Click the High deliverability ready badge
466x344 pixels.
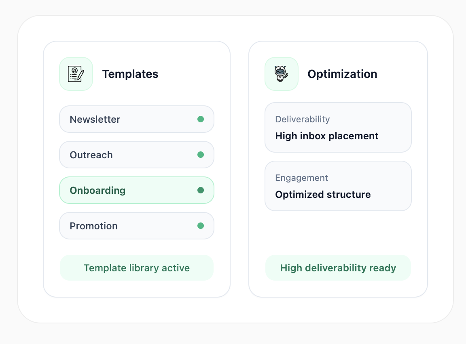tap(338, 268)
